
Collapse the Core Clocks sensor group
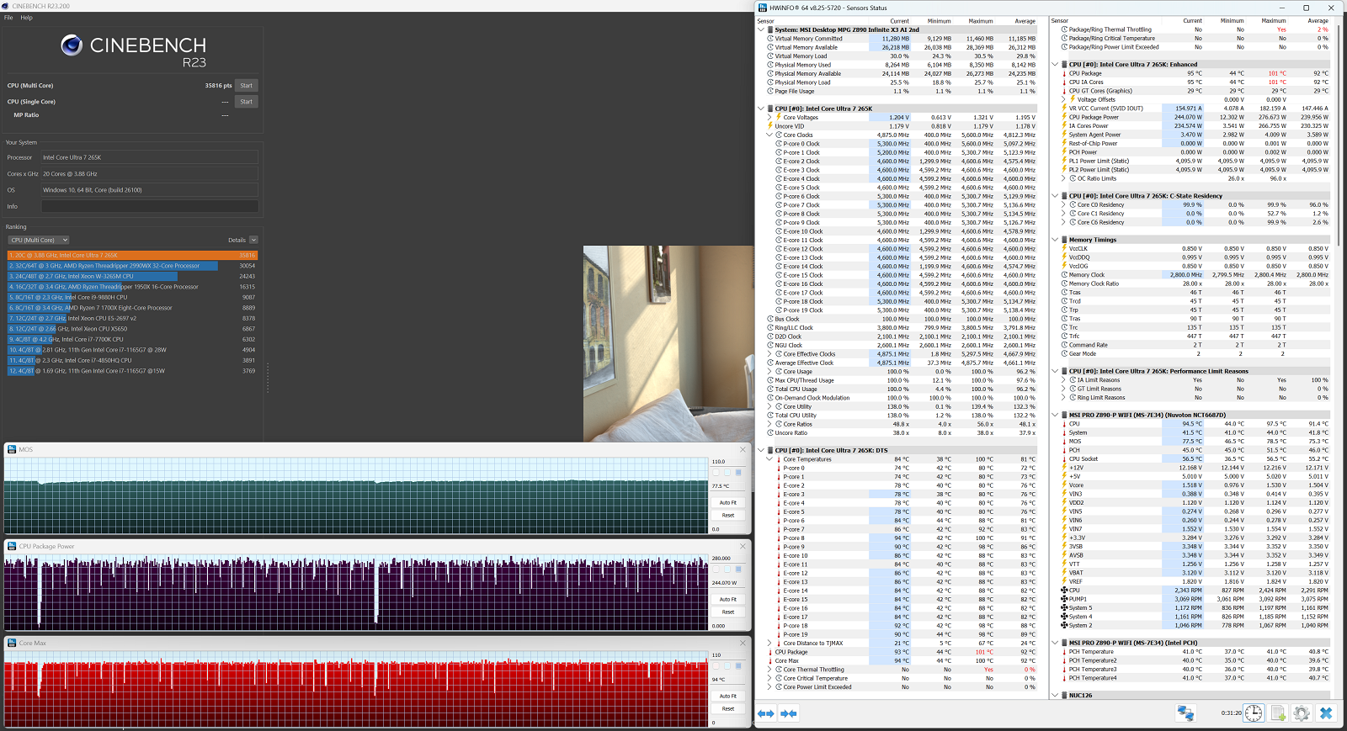tap(769, 135)
